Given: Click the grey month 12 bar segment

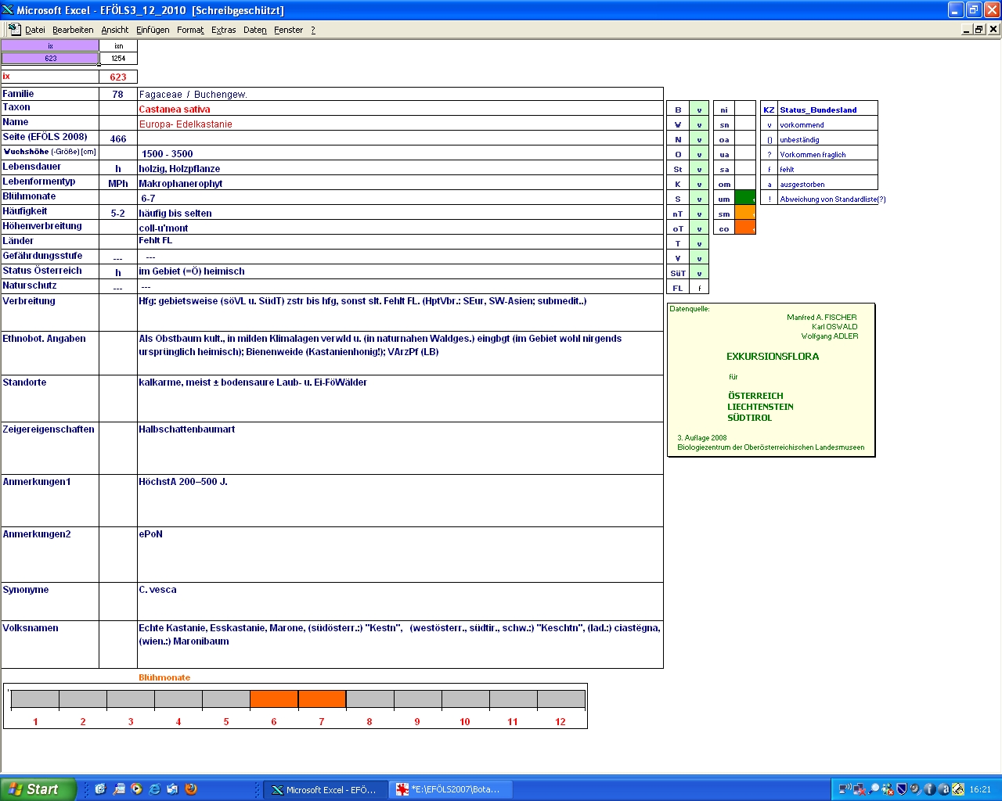Looking at the screenshot, I should (560, 699).
